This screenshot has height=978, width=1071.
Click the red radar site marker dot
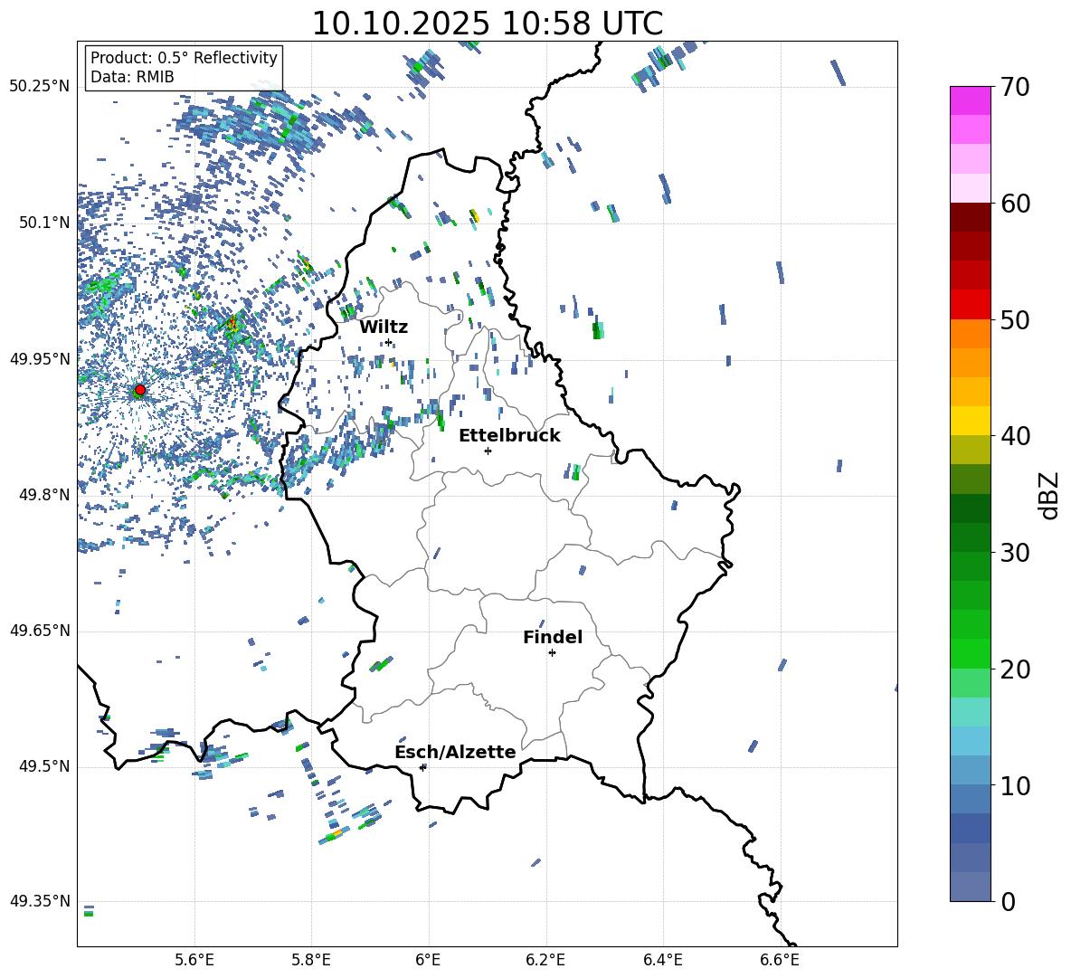coord(140,390)
